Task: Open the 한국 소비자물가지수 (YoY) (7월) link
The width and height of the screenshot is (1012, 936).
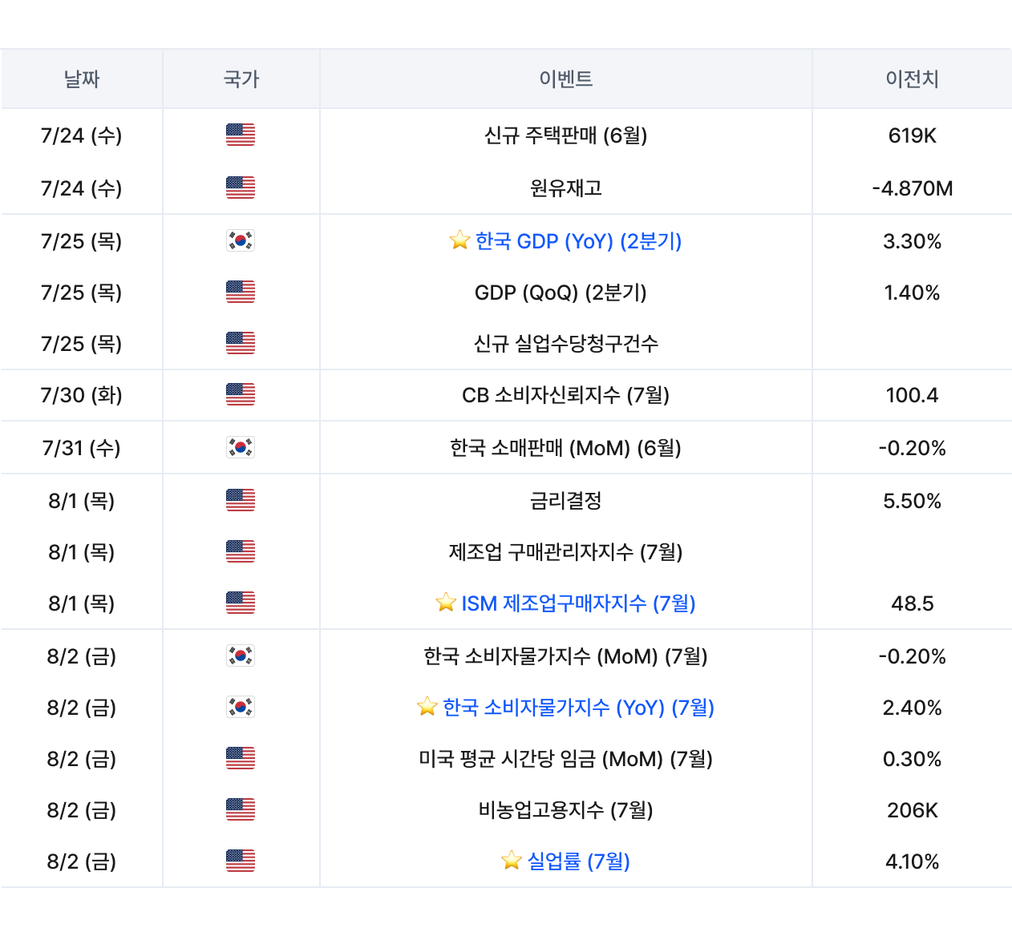Action: pos(578,708)
